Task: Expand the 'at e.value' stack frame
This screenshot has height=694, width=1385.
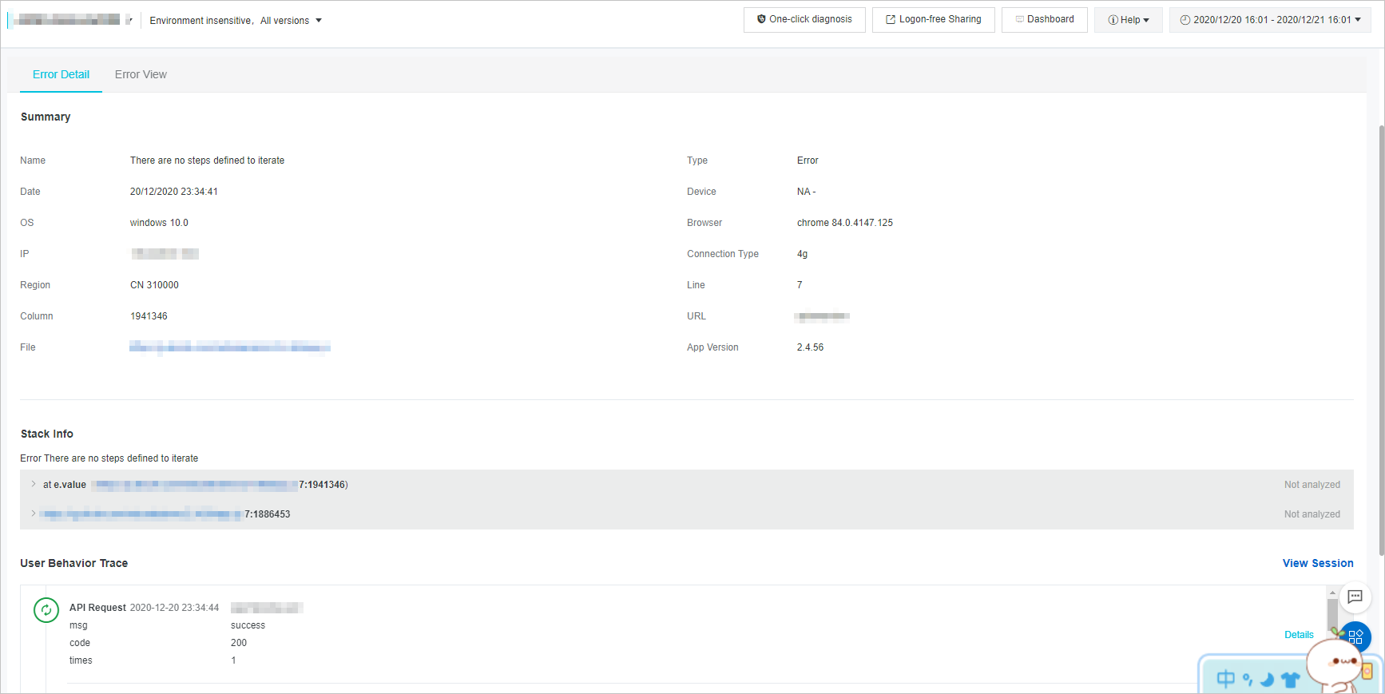Action: [34, 484]
